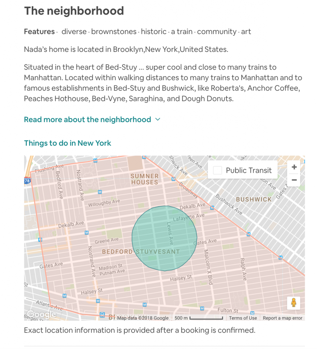
Task: Zoom in the map with plus button
Action: [294, 167]
